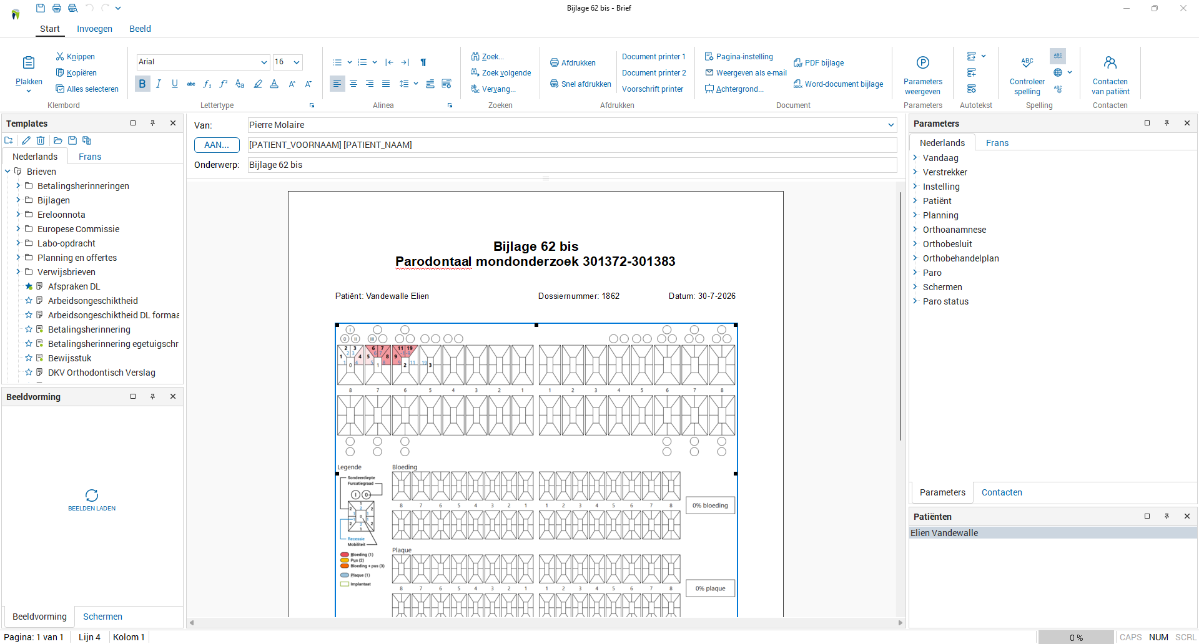Switch to Schermen tab at bottom left
This screenshot has height=644, width=1199.
(x=102, y=617)
